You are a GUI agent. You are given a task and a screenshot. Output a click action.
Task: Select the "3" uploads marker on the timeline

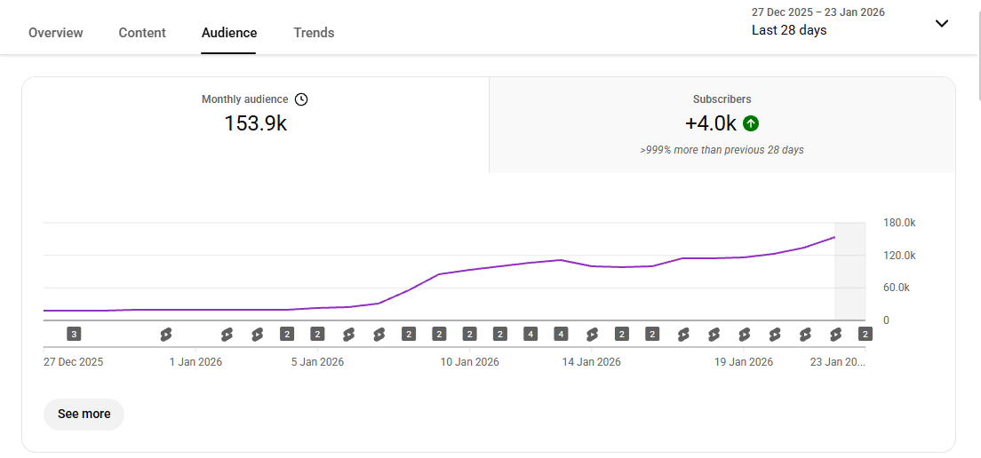pos(75,334)
